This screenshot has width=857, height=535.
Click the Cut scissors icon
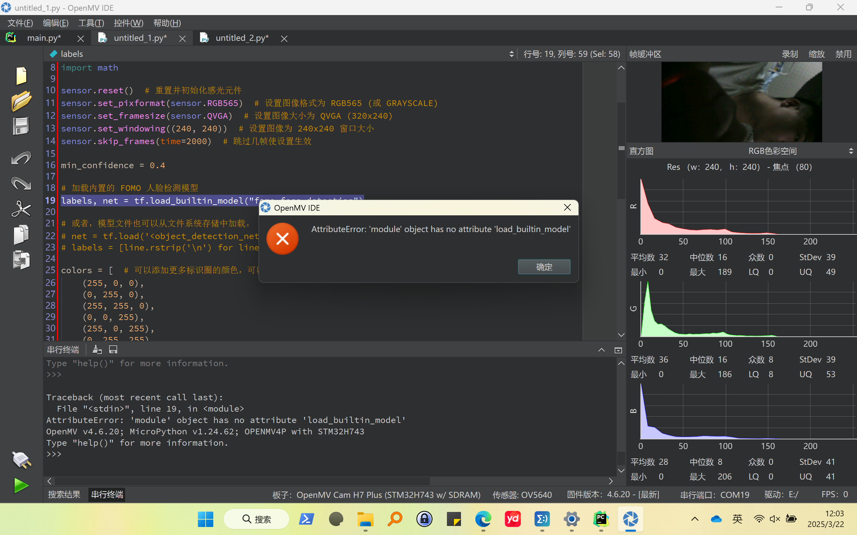[21, 209]
